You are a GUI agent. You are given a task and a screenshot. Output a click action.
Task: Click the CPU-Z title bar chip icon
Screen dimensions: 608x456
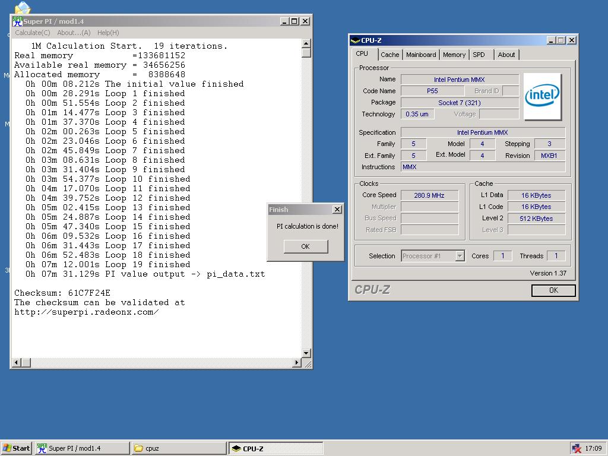[x=355, y=40]
